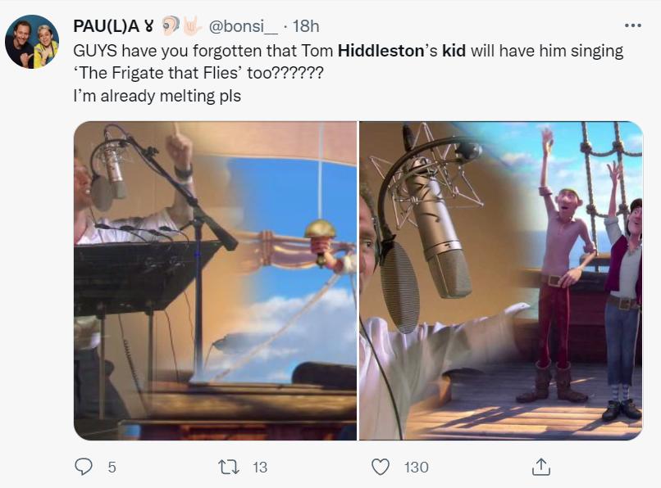Viewport: 661px width, 488px height.
Task: Click the reply count 5
Action: tap(112, 467)
